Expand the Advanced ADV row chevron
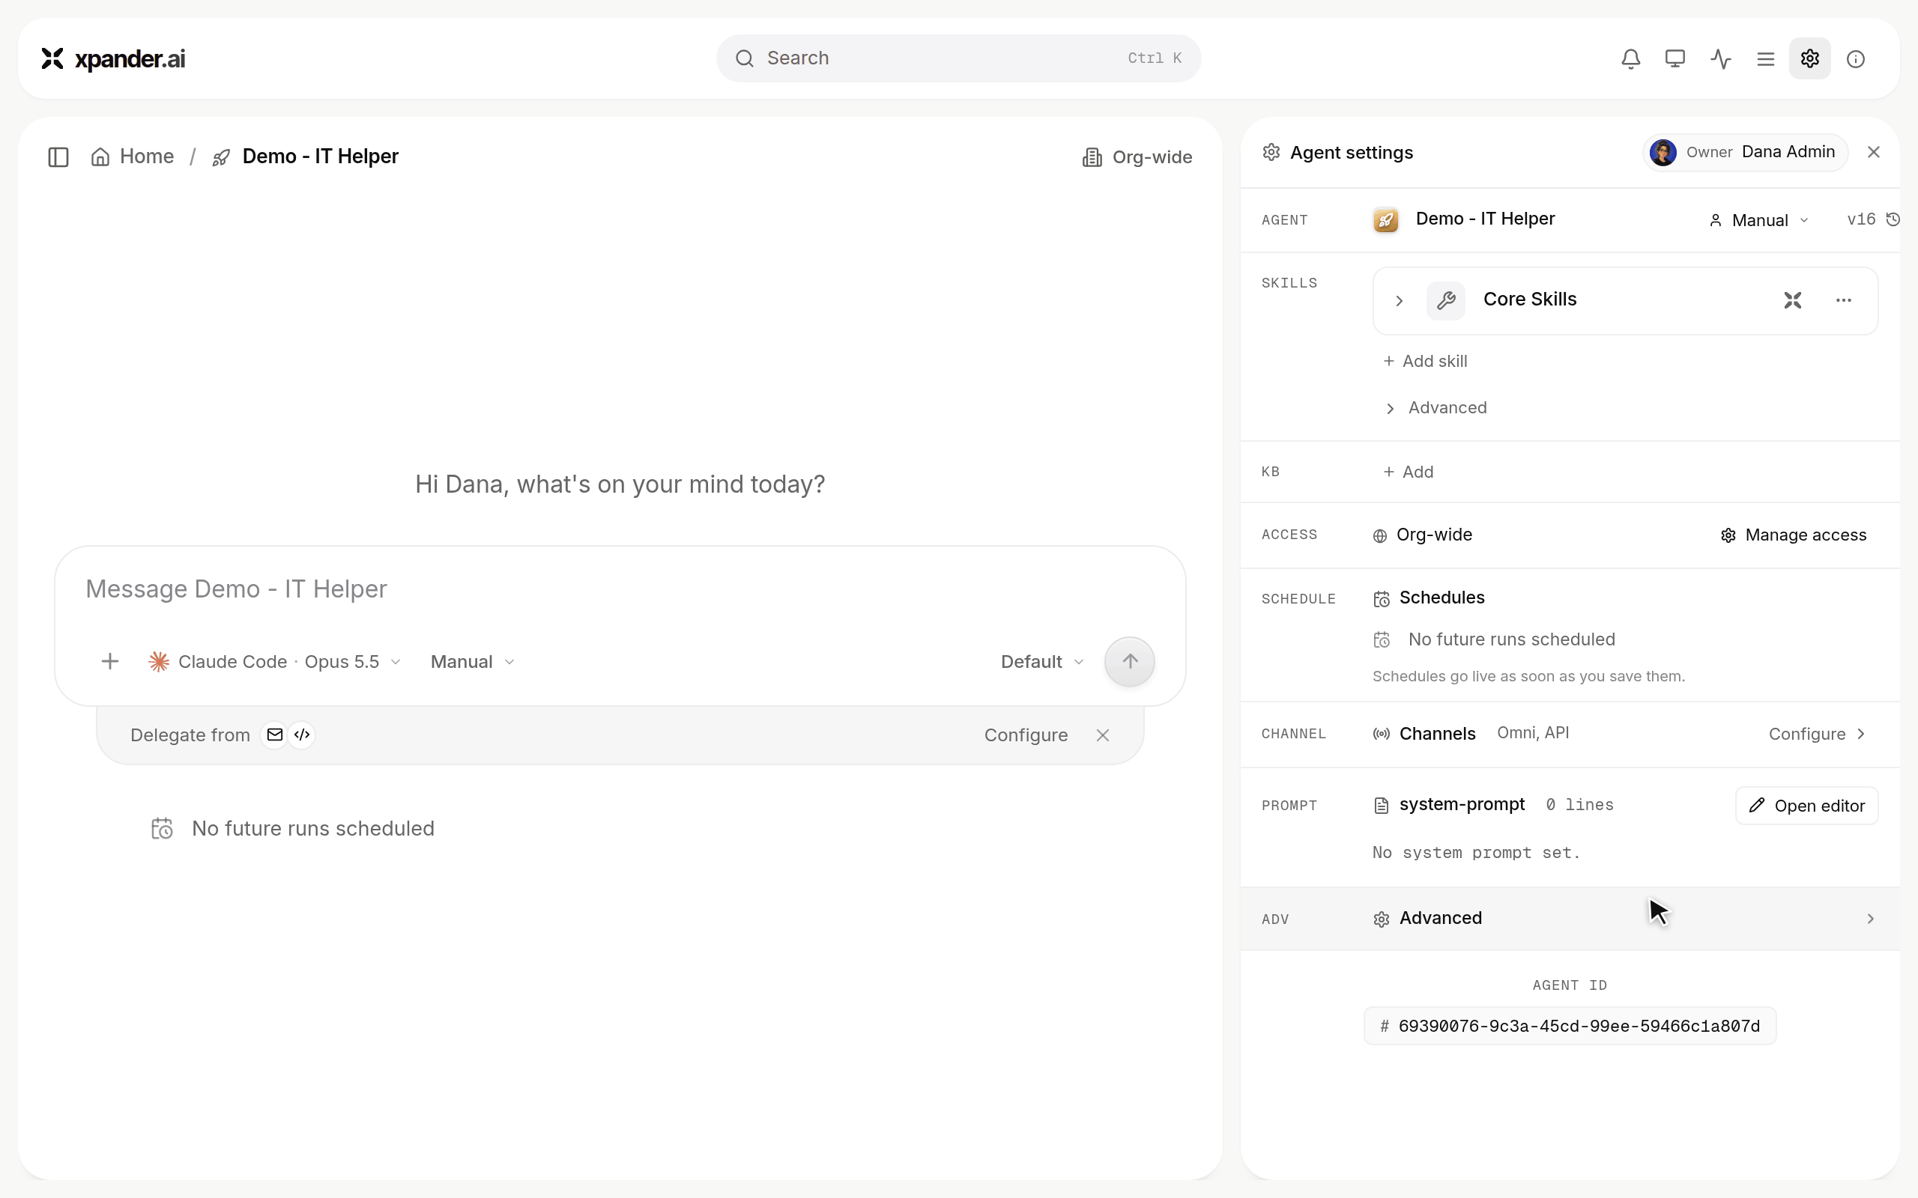1918x1198 pixels. (x=1871, y=919)
